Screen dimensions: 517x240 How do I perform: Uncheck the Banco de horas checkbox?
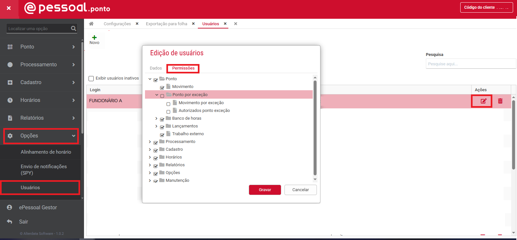(x=162, y=119)
